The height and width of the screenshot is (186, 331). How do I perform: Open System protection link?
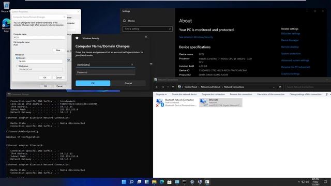[291, 54]
